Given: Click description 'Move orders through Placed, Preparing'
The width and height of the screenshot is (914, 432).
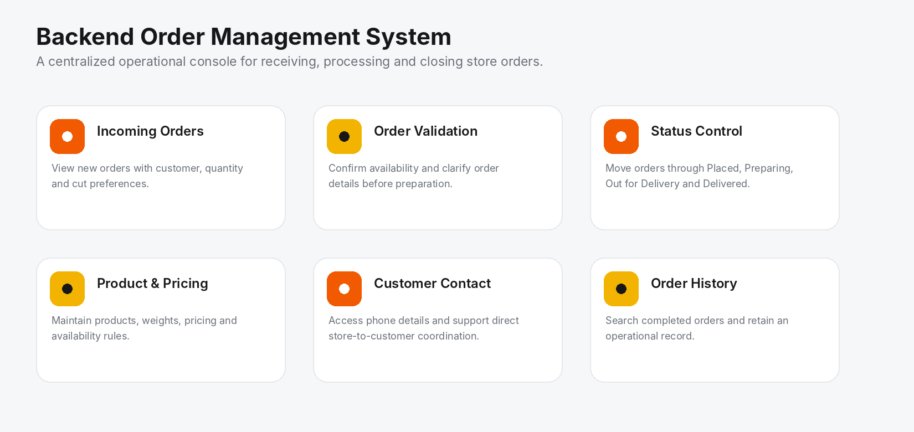Looking at the screenshot, I should (699, 168).
